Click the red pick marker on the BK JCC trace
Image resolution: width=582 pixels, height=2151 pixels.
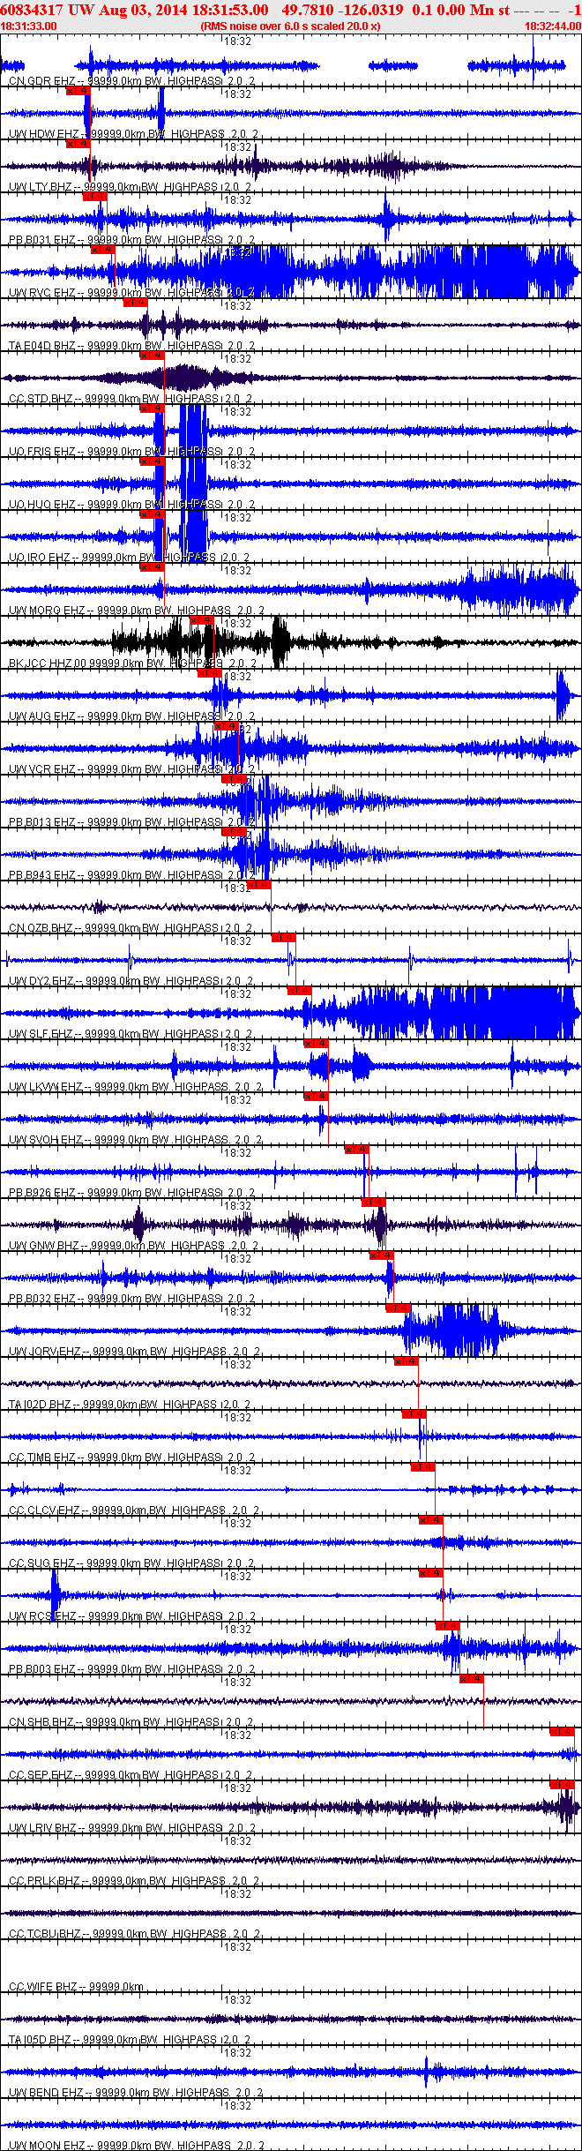[x=202, y=620]
